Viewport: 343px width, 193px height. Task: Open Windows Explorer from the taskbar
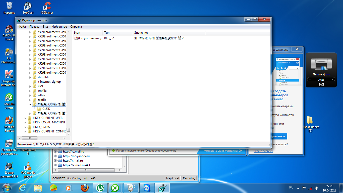(38, 188)
